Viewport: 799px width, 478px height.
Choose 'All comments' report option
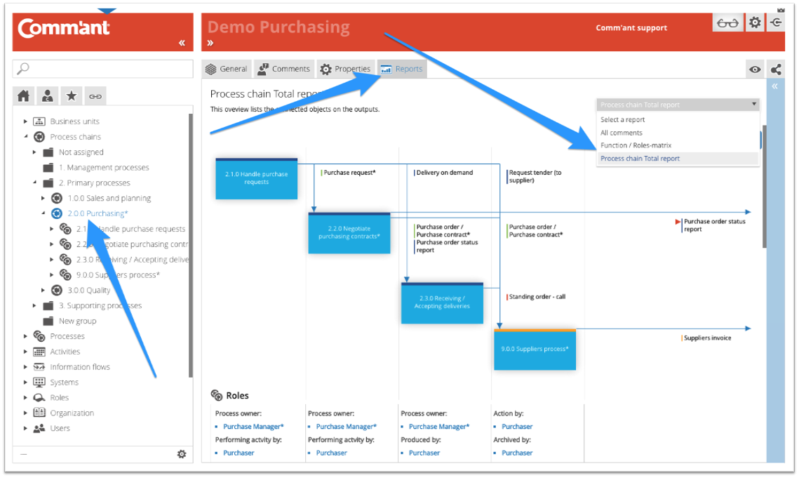[678, 133]
